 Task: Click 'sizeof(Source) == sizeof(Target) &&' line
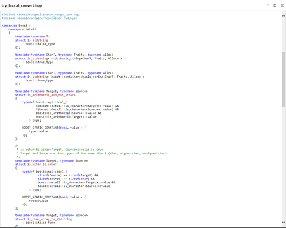pos(68,175)
